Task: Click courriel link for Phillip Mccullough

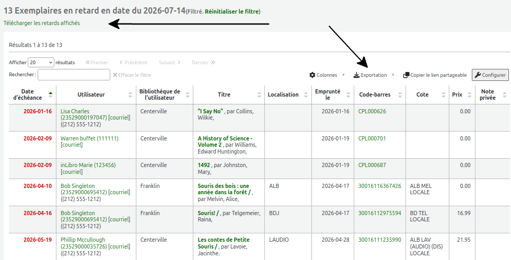Action: tap(119, 246)
